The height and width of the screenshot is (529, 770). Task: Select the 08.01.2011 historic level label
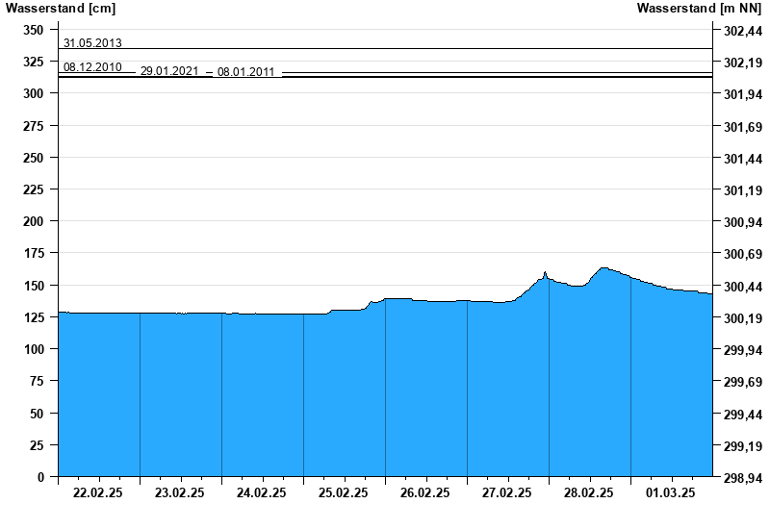[246, 72]
